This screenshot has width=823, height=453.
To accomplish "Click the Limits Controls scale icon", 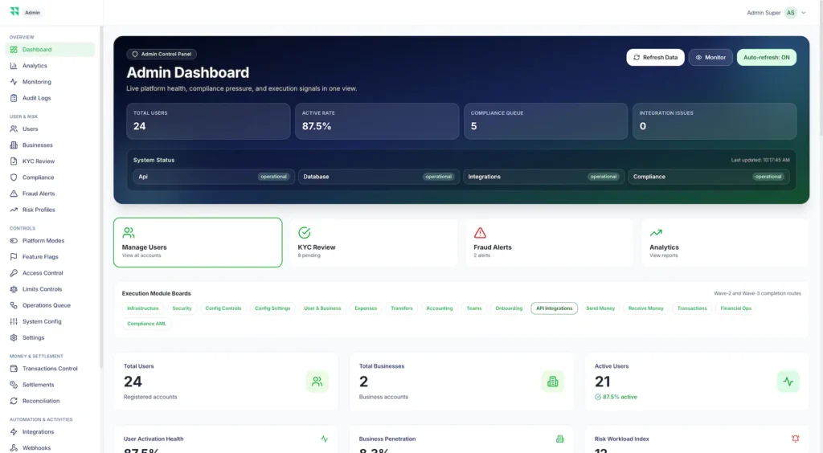I will [14, 289].
